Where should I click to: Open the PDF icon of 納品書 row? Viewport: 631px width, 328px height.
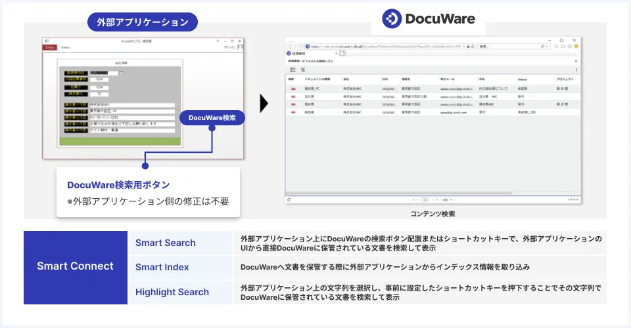tap(293, 112)
